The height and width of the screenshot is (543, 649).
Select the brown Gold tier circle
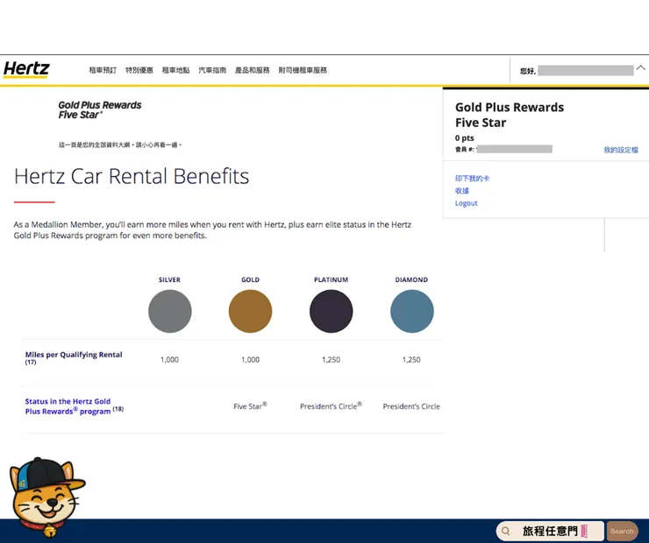[251, 311]
